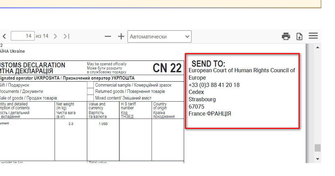Click the CN 22 form title
Viewport: 335px width, 176px height.
click(x=167, y=68)
